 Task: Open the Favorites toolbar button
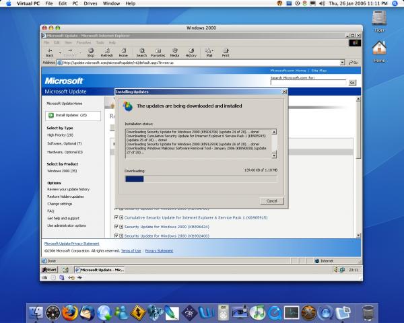click(158, 52)
